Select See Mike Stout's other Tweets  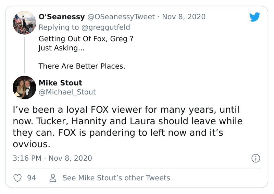coord(116,178)
